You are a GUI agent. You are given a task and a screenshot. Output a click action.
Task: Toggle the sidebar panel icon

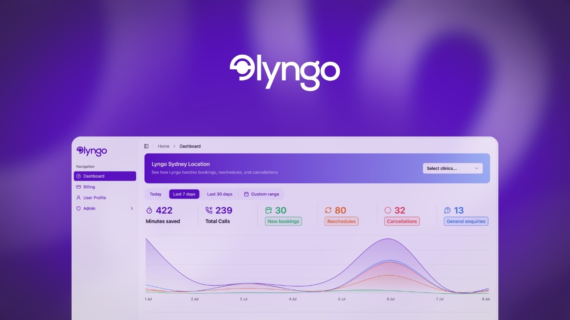[x=146, y=146]
